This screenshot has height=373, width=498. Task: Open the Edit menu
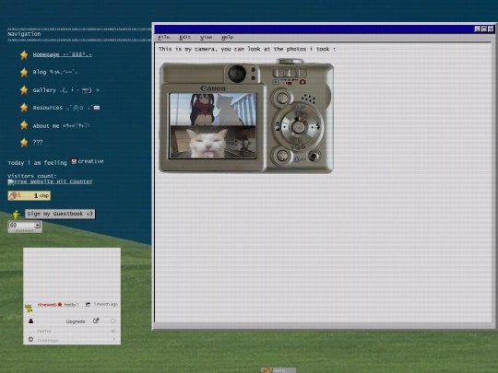tap(184, 37)
